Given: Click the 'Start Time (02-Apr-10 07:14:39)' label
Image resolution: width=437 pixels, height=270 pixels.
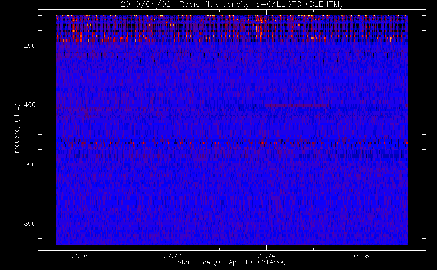Looking at the screenshot, I should [x=231, y=262].
